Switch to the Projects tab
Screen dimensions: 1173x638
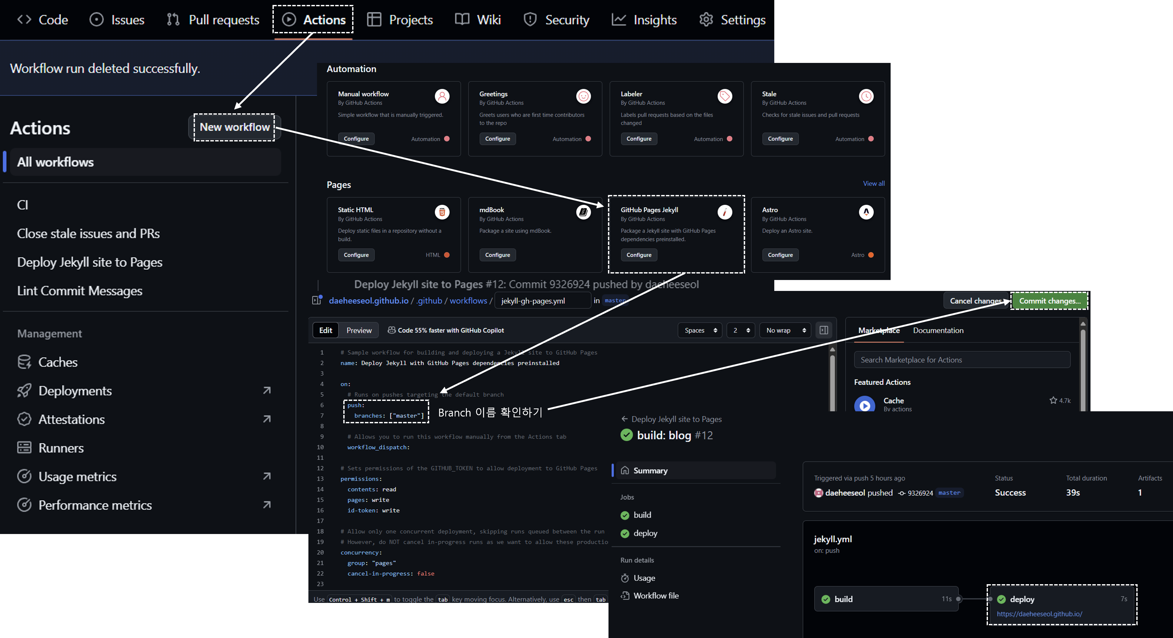click(x=400, y=19)
